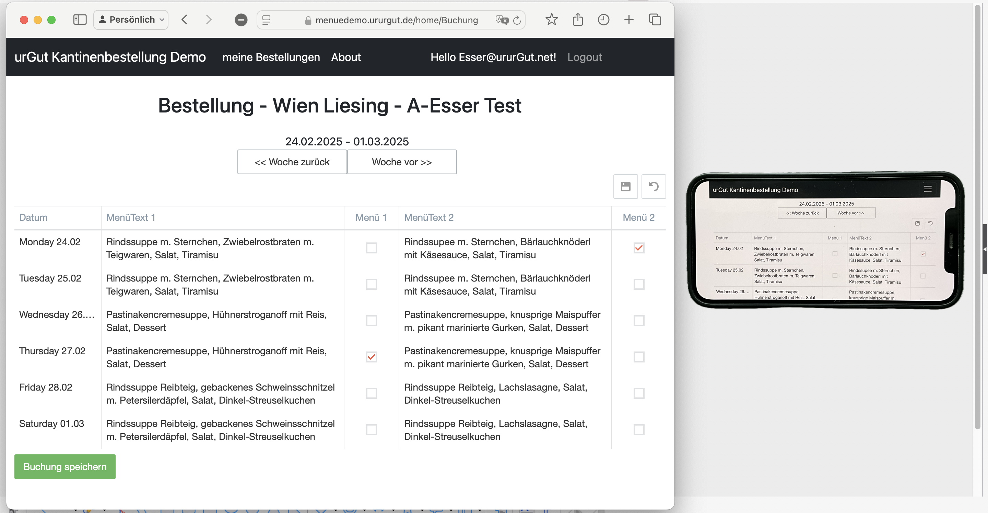Click the bookmark star icon
988x513 pixels.
(x=551, y=20)
